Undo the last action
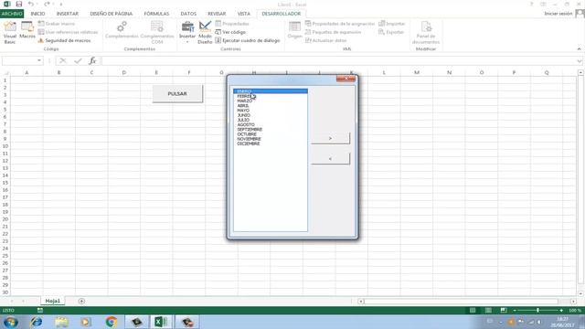Viewport: 585px width, 329px height. pyautogui.click(x=31, y=4)
